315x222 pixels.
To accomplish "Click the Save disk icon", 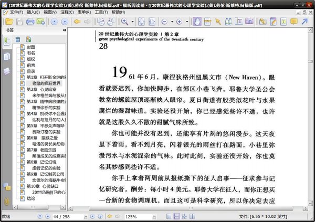I will pos(19,22).
